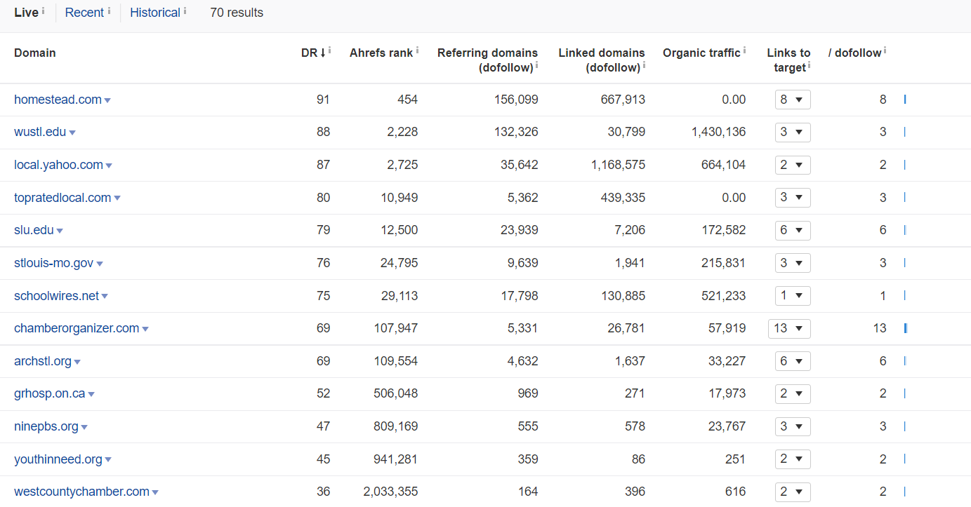Open the homestead.com domain link
971x507 pixels.
pos(58,100)
